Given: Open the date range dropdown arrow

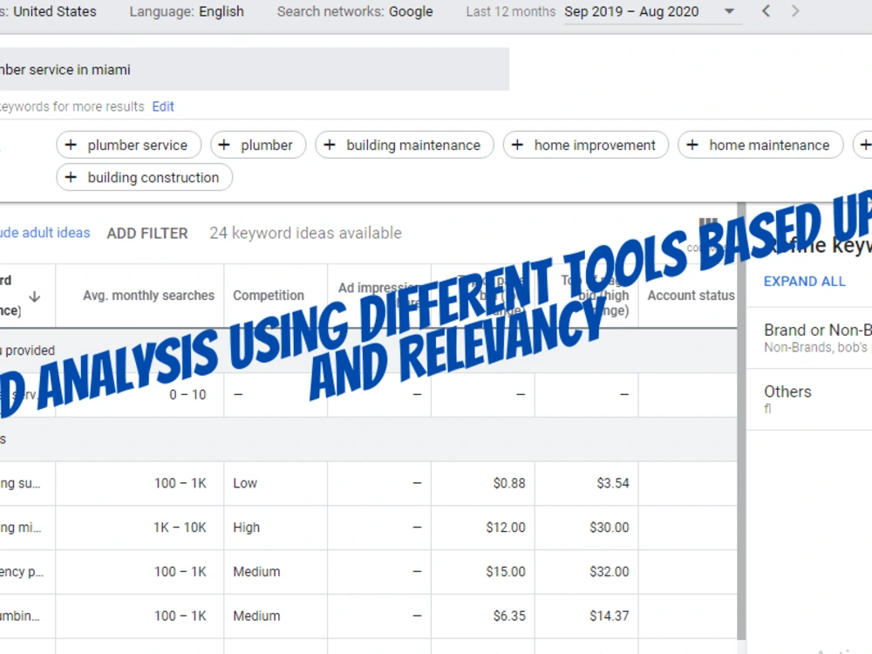Looking at the screenshot, I should tap(729, 11).
